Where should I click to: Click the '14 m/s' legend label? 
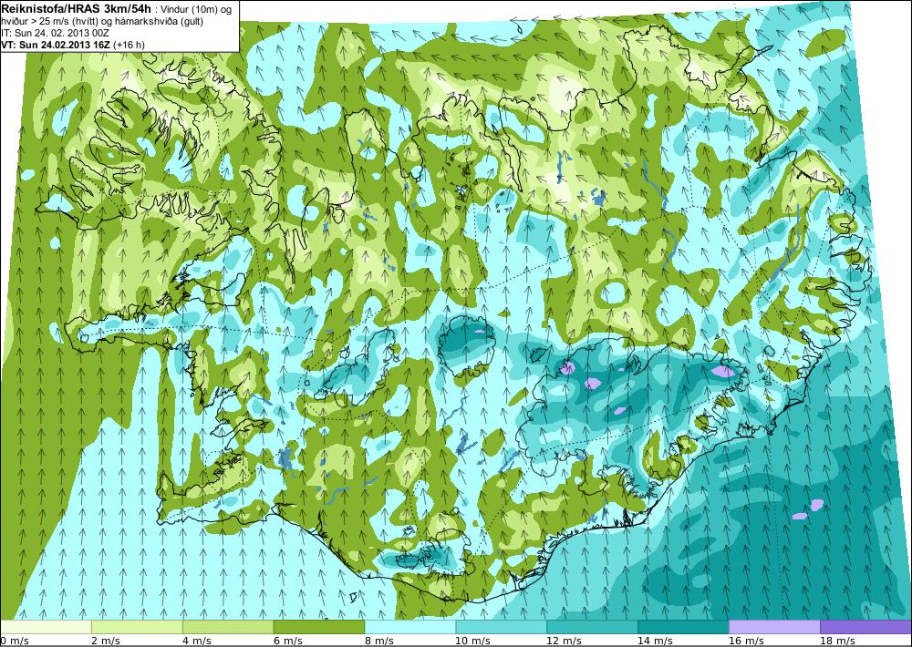655,641
